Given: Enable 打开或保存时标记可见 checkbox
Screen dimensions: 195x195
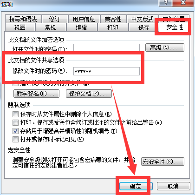Looking at the screenshot, I should tap(15, 139).
